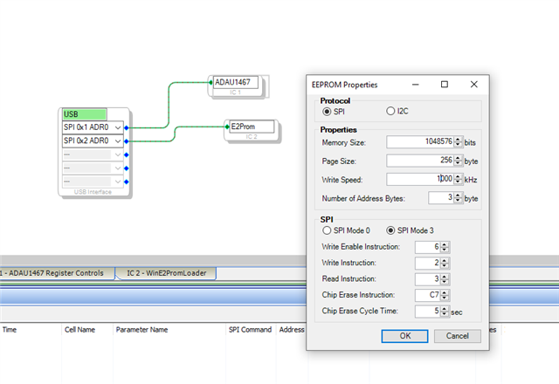
Task: Open third USB interface port dropdown
Action: point(118,154)
